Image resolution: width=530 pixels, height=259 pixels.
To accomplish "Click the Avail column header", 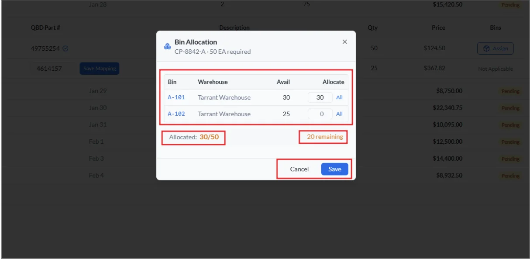I will coord(283,82).
